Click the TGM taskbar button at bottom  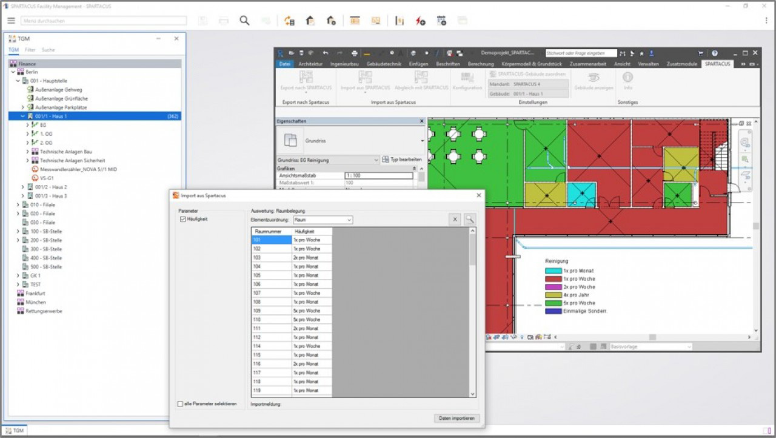(x=15, y=430)
